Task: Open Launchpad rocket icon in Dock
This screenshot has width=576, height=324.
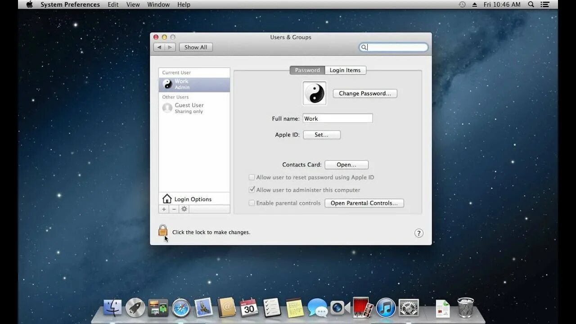Action: (135, 308)
